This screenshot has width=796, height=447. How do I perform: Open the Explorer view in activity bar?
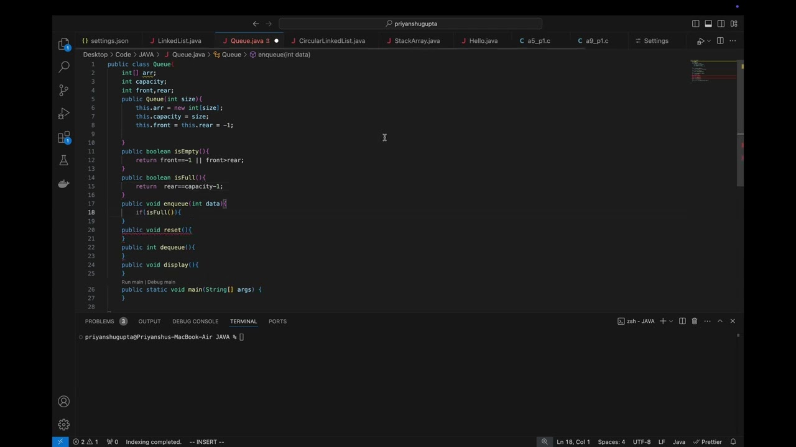[63, 44]
